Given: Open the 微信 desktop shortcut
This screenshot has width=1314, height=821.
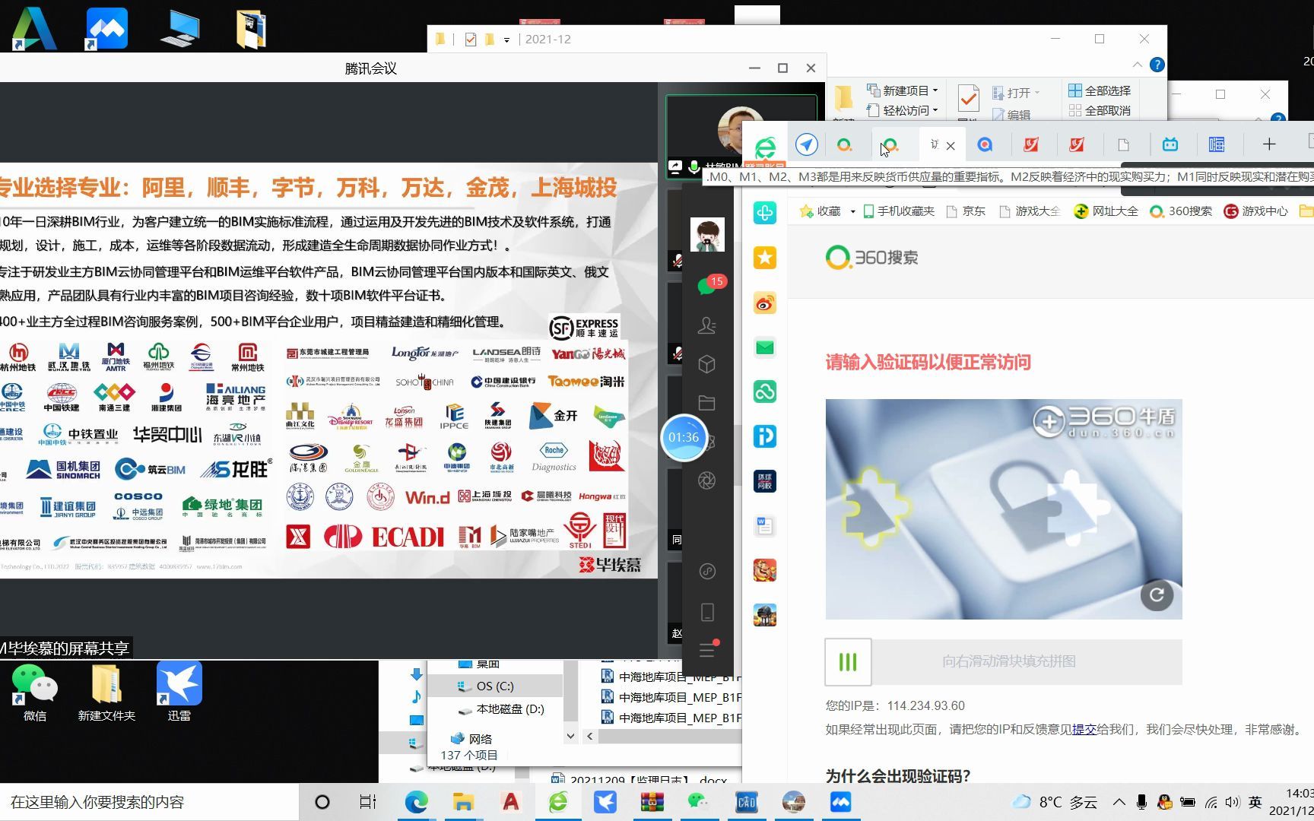Looking at the screenshot, I should (x=34, y=692).
